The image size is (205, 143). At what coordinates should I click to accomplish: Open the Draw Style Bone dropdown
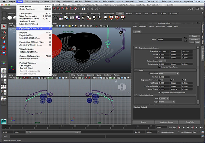169,74
